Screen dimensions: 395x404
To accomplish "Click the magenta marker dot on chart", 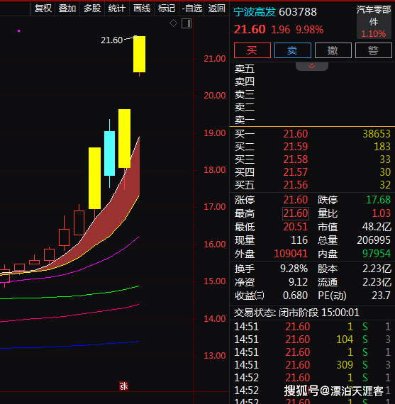I will click(x=19, y=31).
